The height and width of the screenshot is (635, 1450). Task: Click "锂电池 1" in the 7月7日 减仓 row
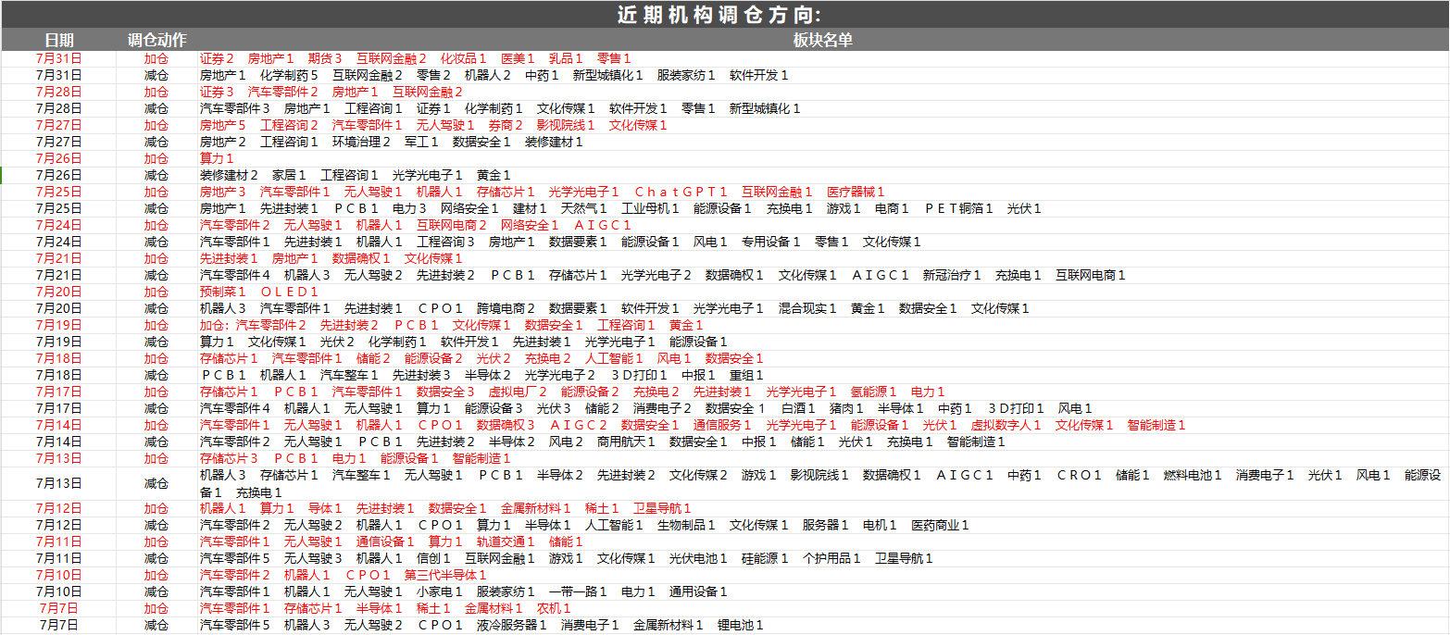(741, 625)
